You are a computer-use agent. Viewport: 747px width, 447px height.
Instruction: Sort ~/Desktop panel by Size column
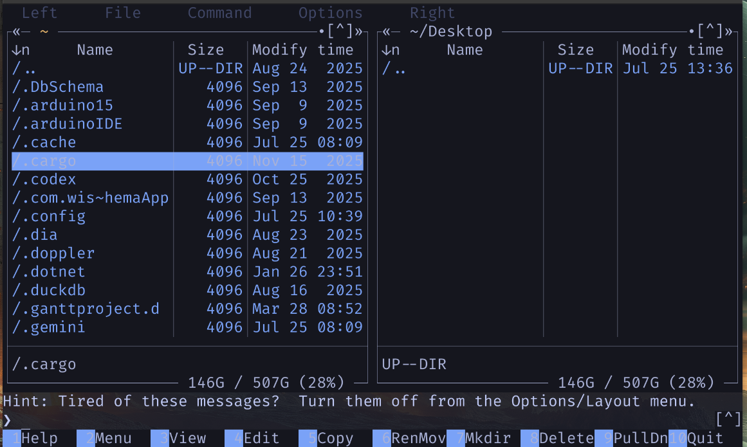[x=575, y=50]
